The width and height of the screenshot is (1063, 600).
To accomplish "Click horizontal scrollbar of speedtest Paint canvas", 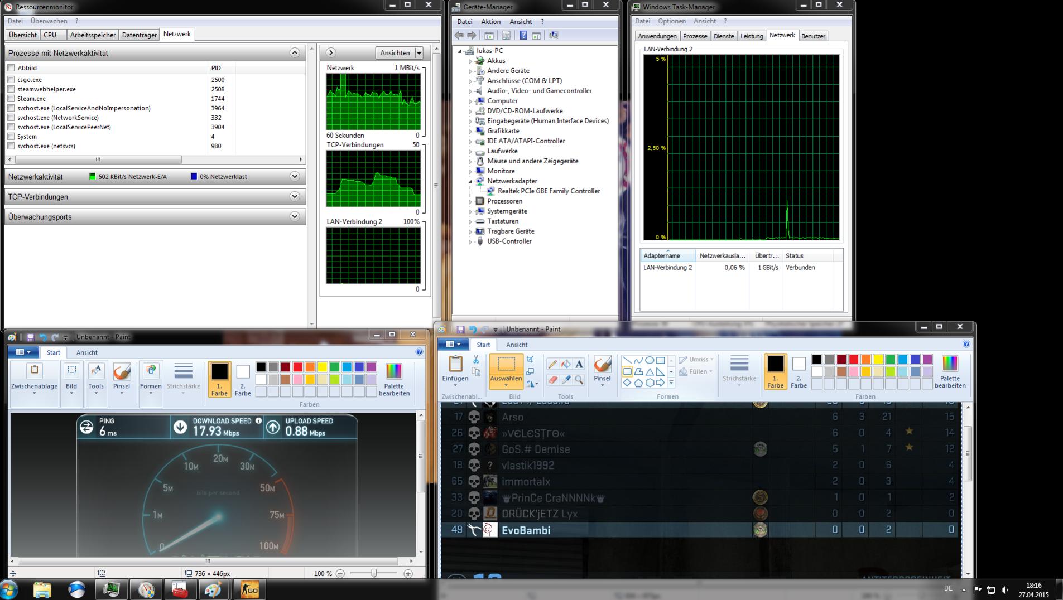I will 208,561.
